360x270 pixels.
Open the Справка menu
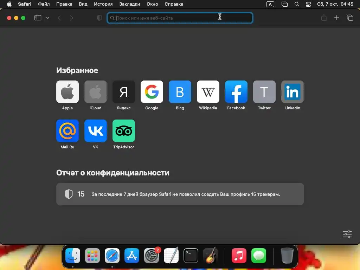pyautogui.click(x=174, y=4)
